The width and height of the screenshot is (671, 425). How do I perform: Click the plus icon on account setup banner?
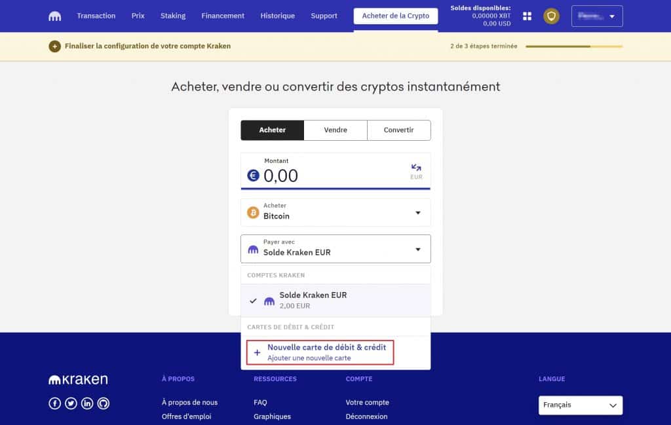point(55,46)
